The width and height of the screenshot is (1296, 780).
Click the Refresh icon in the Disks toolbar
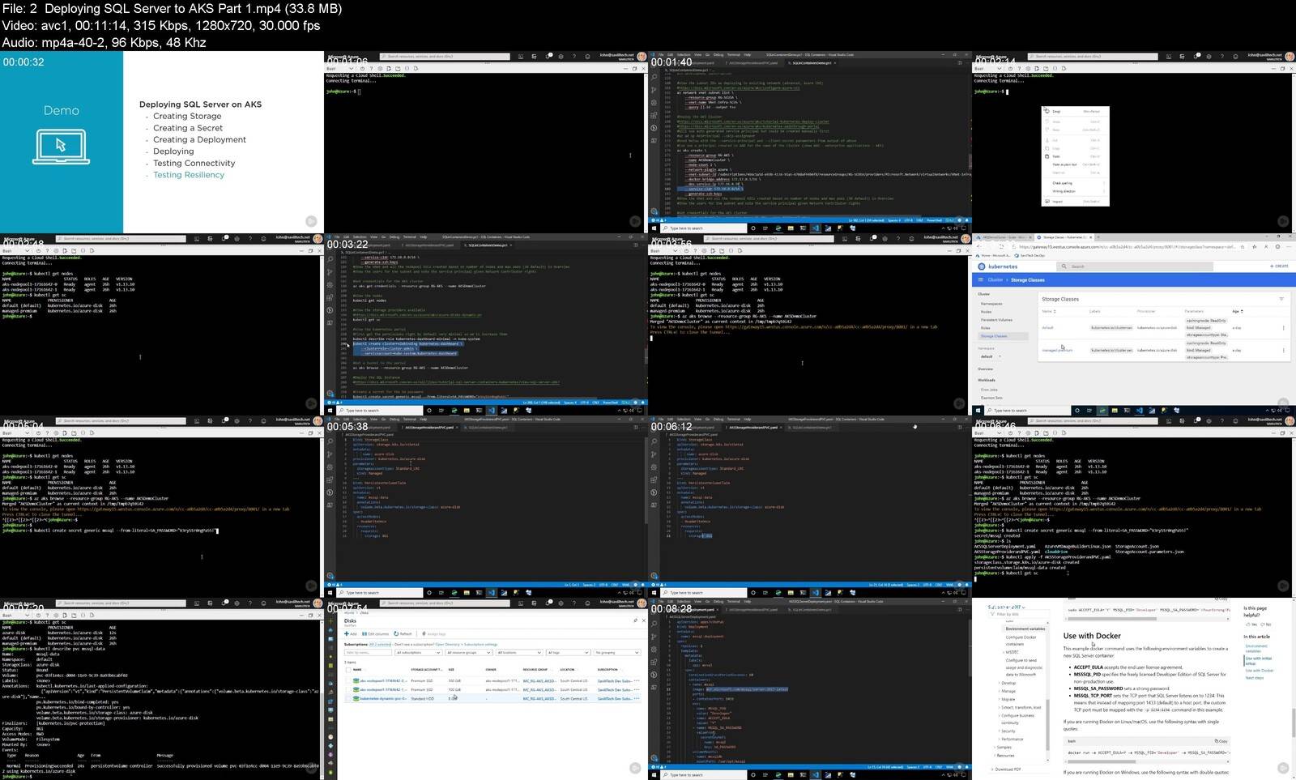click(x=396, y=633)
